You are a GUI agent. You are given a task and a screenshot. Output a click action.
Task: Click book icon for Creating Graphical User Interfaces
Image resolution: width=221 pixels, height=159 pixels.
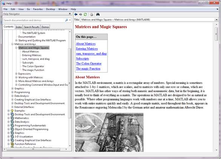[12, 140]
